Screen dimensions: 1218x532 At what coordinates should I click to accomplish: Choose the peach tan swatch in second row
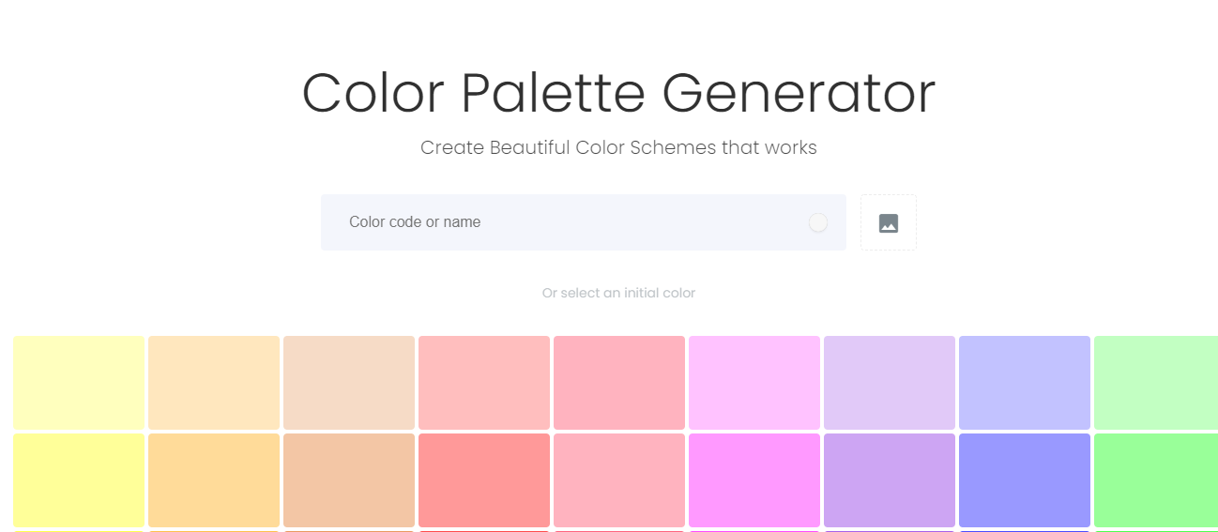point(349,479)
